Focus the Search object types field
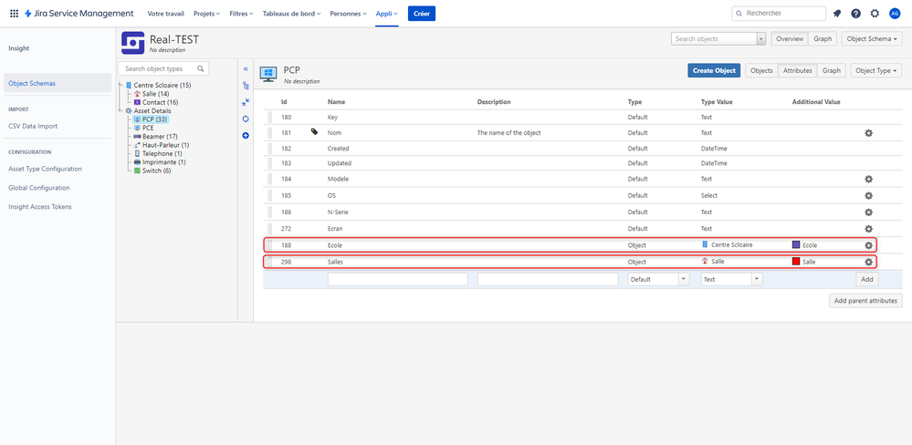This screenshot has width=912, height=445. point(163,68)
